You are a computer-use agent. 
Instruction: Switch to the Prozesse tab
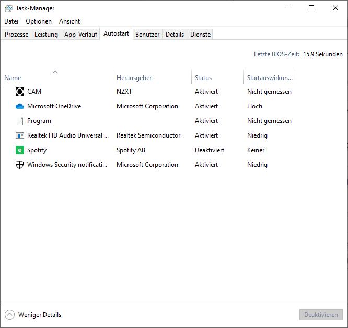[x=16, y=35]
